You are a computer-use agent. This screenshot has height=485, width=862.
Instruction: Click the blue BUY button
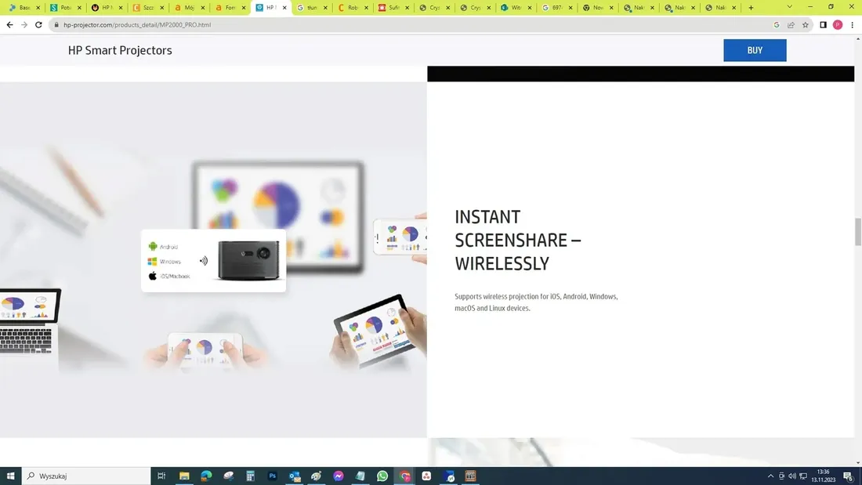click(754, 50)
